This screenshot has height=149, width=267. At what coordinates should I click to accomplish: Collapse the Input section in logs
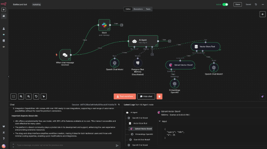click(x=159, y=121)
